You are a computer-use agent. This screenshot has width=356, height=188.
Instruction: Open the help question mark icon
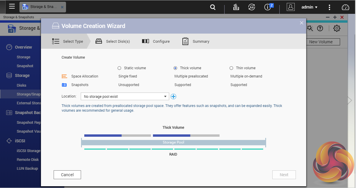320,28
